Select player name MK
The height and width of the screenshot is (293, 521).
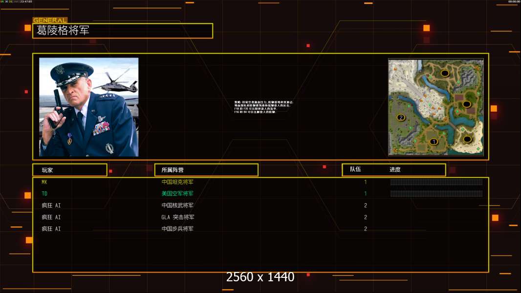[x=44, y=182]
